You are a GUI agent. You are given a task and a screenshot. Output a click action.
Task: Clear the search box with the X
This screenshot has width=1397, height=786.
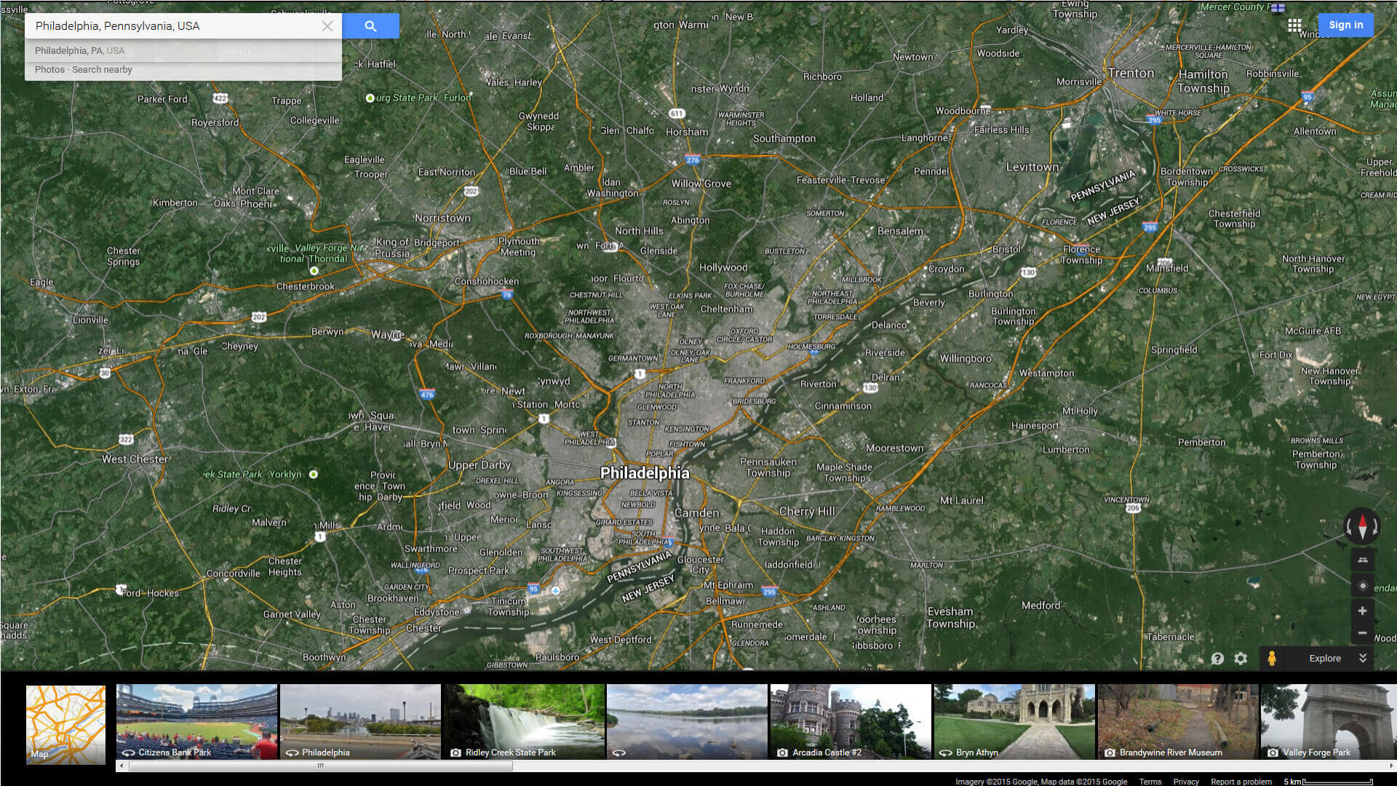(327, 26)
